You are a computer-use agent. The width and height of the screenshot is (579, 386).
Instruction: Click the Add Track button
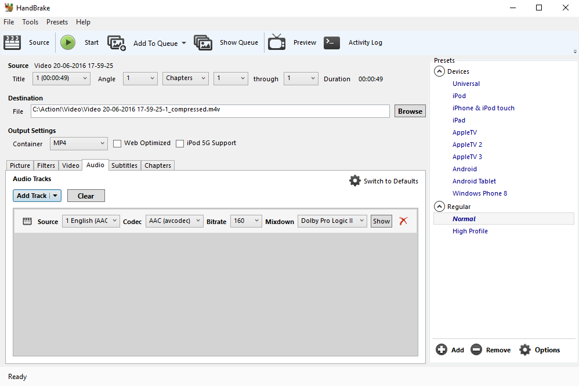32,196
